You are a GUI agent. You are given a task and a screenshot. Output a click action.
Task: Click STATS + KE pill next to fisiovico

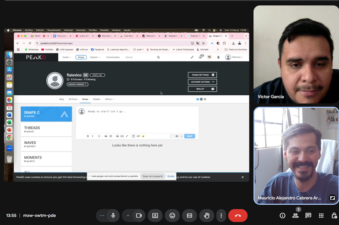tap(97, 75)
